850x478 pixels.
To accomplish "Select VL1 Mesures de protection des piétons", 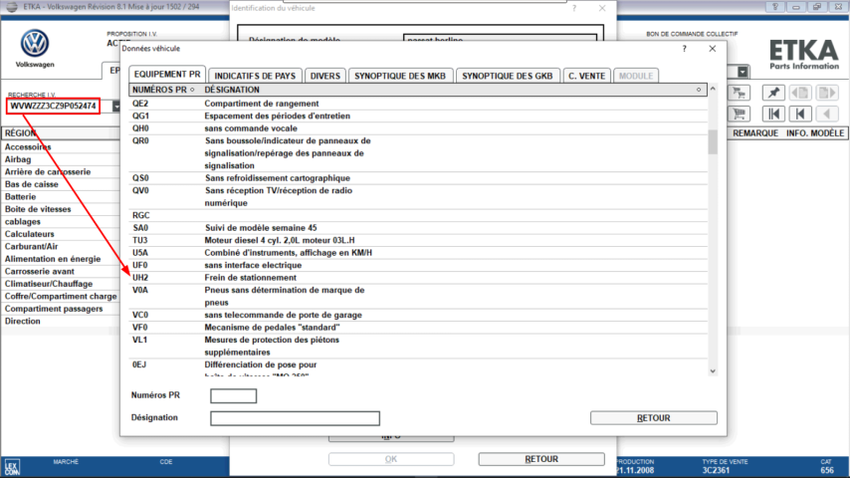I will coord(418,347).
